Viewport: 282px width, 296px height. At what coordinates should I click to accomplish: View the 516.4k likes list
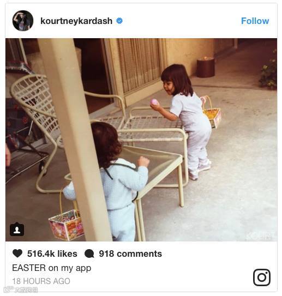coord(52,253)
